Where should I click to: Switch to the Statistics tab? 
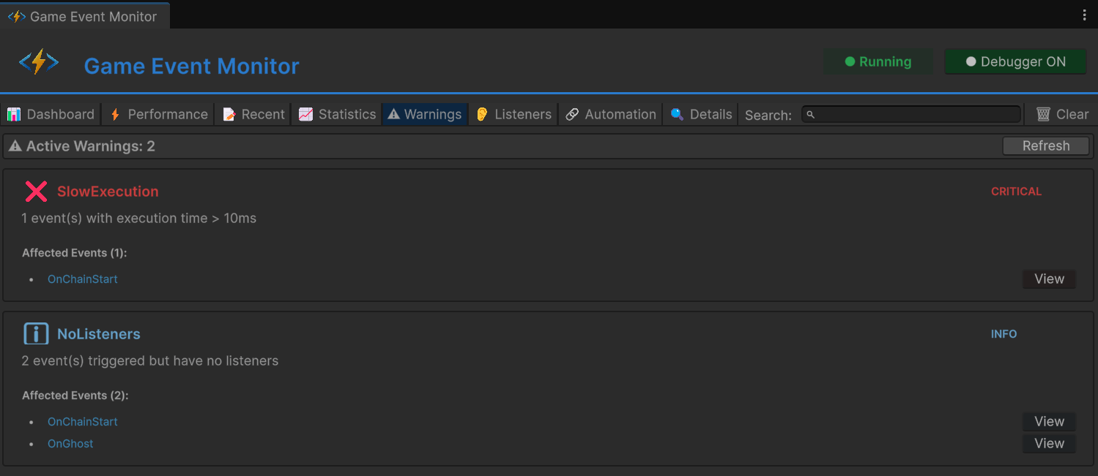click(x=336, y=114)
